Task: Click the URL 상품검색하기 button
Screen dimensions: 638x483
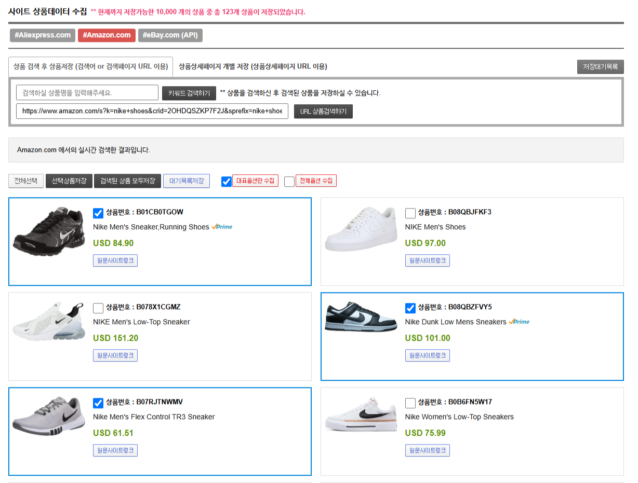Action: (x=323, y=112)
